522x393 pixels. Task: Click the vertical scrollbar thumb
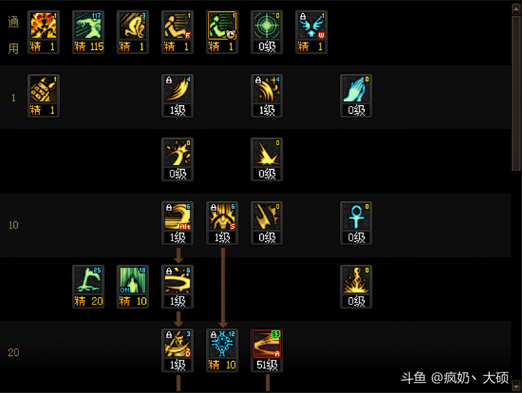[516, 93]
